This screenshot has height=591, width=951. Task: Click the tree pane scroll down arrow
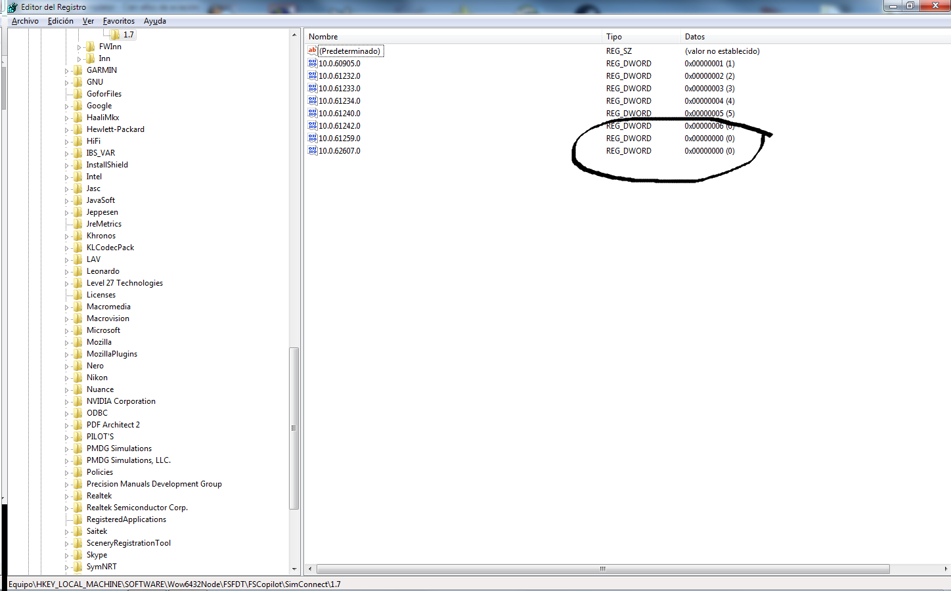point(294,569)
